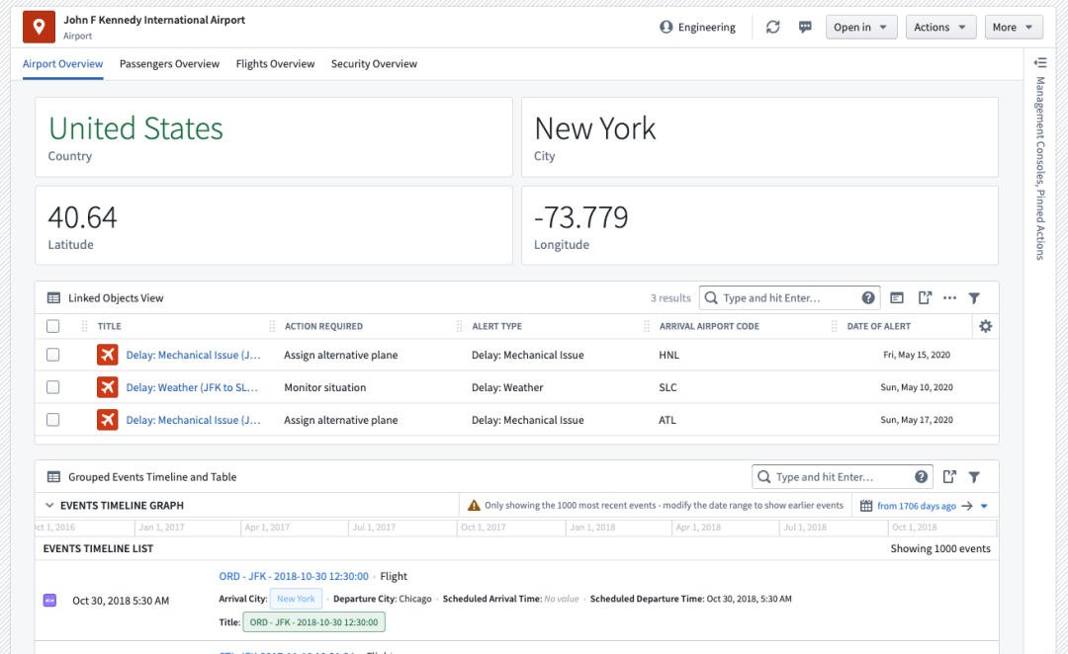This screenshot has width=1068, height=654.
Task: Switch to Passengers Overview tab
Action: 169,64
